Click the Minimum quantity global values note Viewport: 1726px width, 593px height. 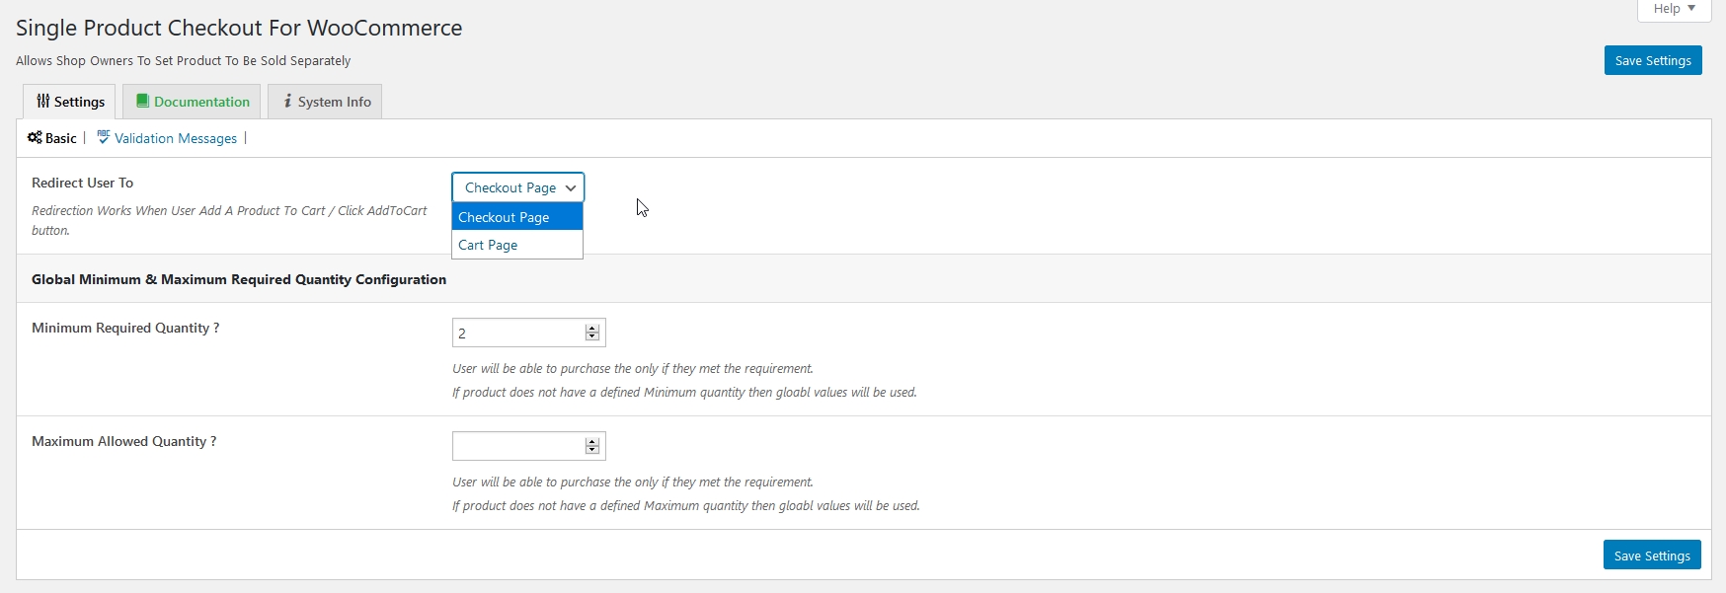(x=684, y=392)
